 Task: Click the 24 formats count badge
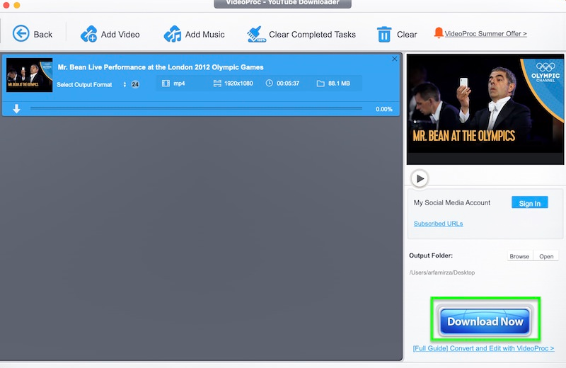tap(135, 84)
